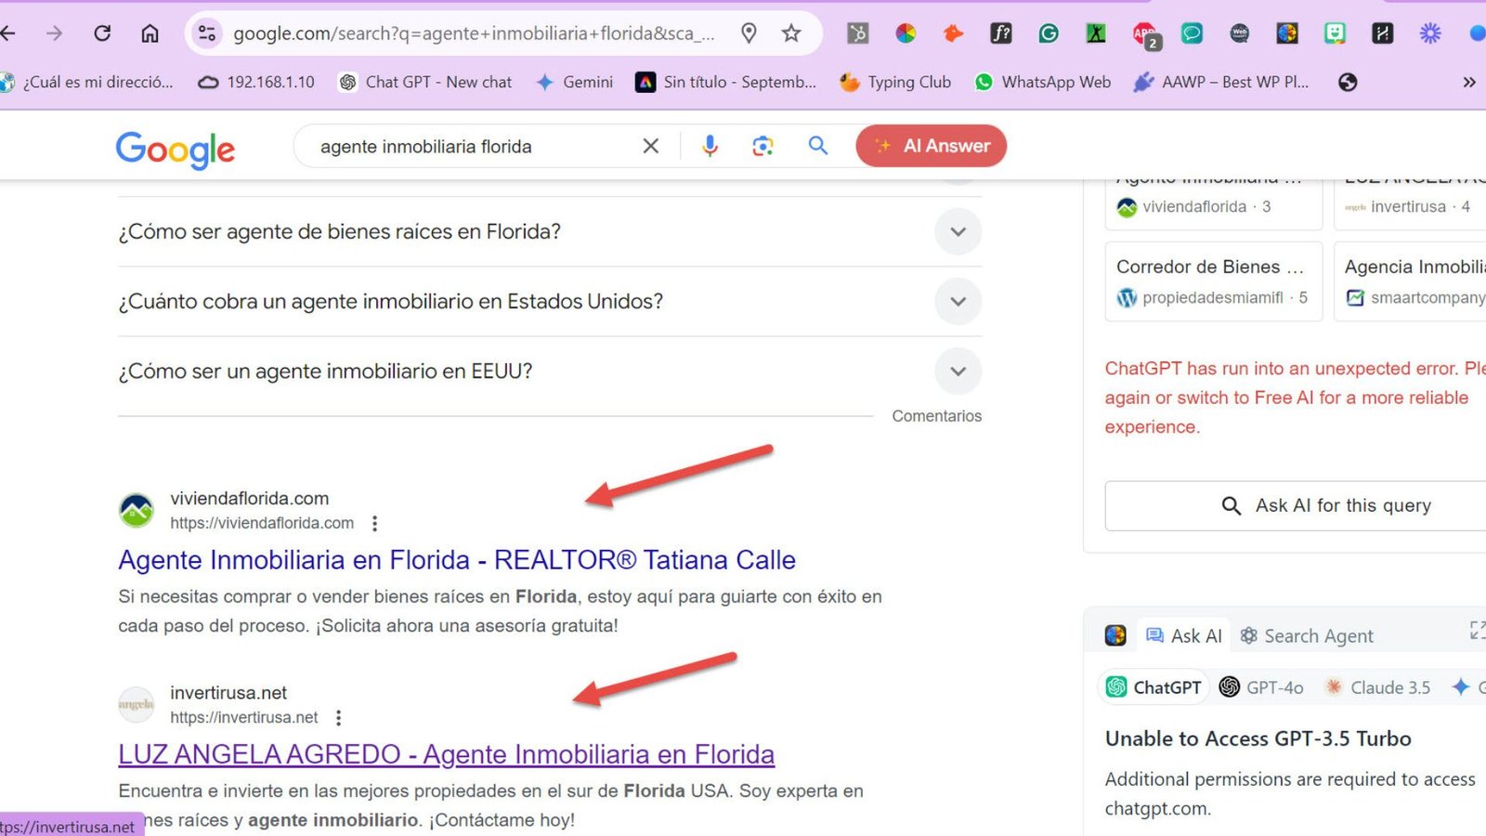Open the Grammarly extension icon
The image size is (1486, 836).
(1048, 33)
